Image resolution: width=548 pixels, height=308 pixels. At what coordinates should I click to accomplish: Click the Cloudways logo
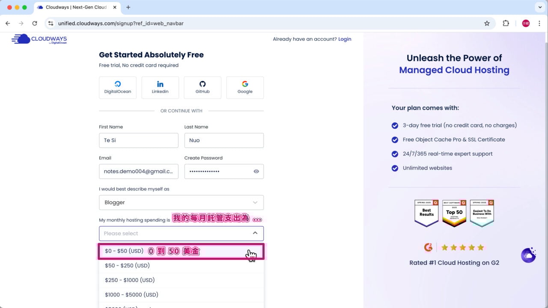click(39, 39)
